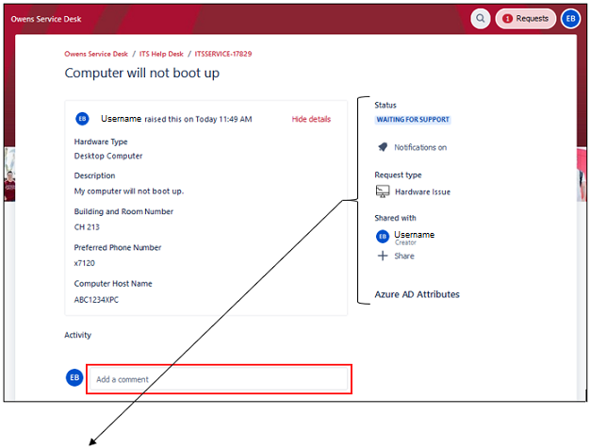Select the Username creator under Shared with
Image resolution: width=590 pixels, height=448 pixels.
[x=414, y=235]
